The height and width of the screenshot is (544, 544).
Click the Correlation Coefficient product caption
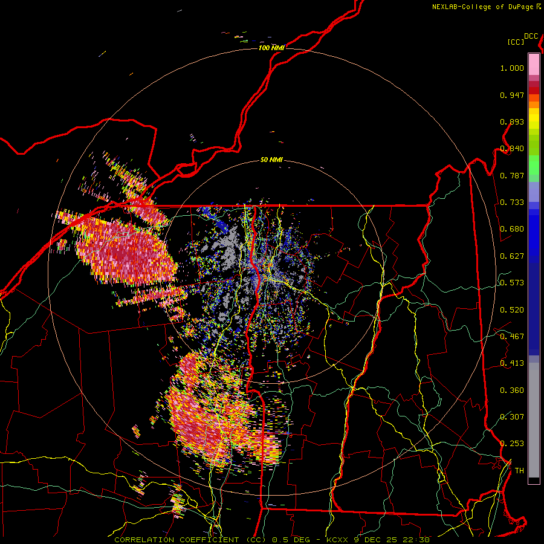click(x=272, y=540)
